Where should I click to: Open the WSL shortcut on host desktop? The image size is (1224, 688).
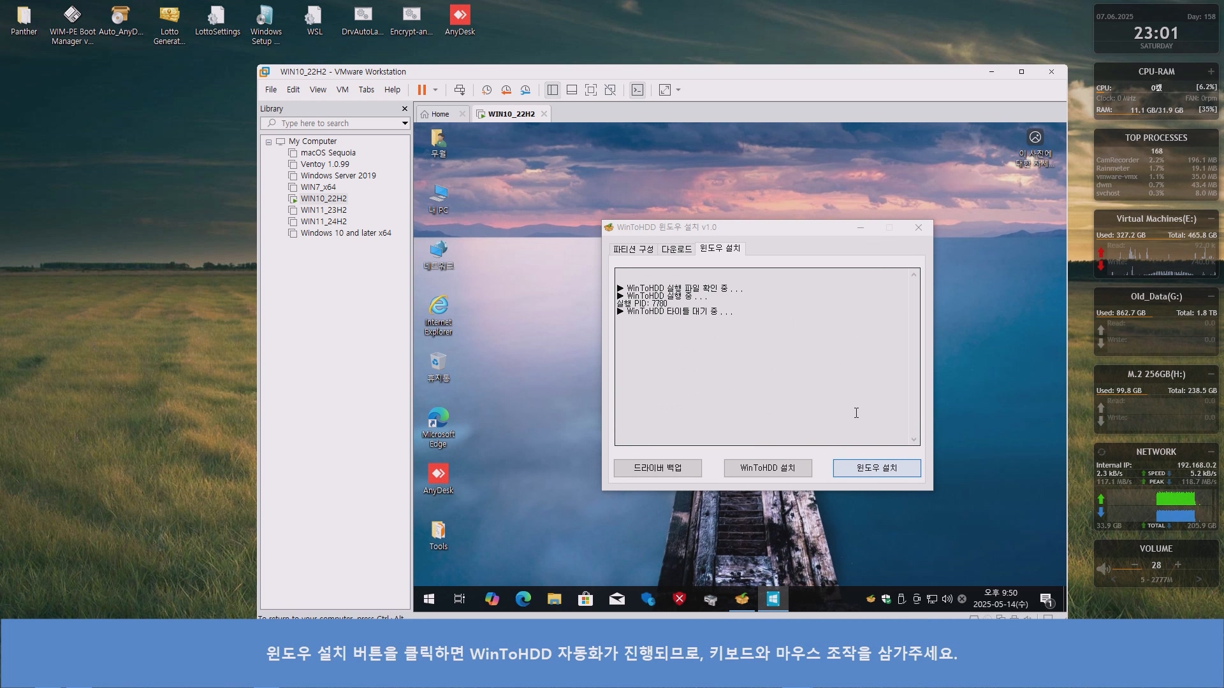314,20
